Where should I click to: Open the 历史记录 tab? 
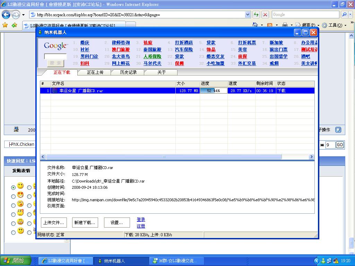(128, 72)
